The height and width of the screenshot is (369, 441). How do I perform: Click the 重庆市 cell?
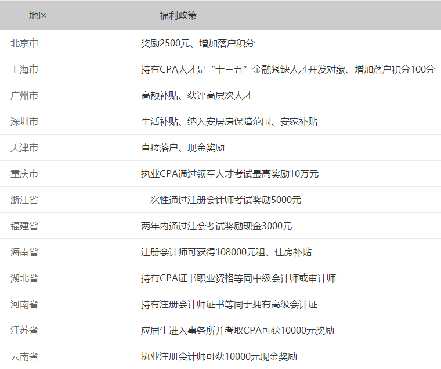click(x=24, y=173)
